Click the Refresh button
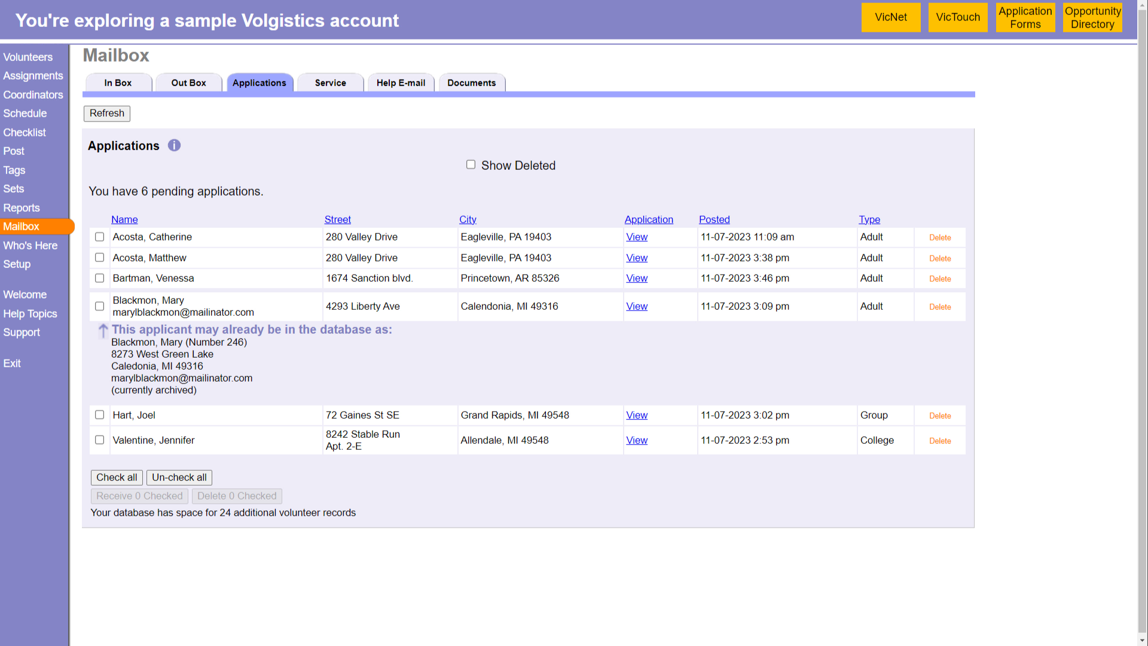 pyautogui.click(x=106, y=113)
